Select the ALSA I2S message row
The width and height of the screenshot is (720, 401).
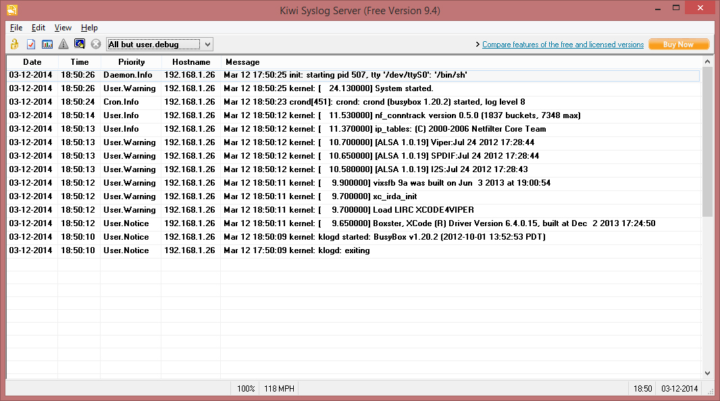pos(353,169)
